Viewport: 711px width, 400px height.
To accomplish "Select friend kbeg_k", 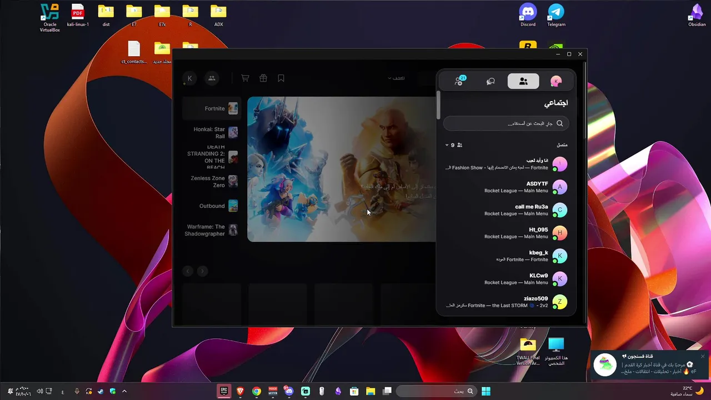I will [x=506, y=256].
